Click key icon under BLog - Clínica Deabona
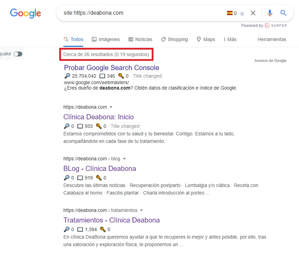 pyautogui.click(x=99, y=178)
